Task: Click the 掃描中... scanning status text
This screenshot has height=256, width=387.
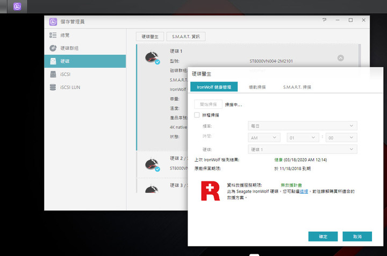Action: tap(233, 105)
